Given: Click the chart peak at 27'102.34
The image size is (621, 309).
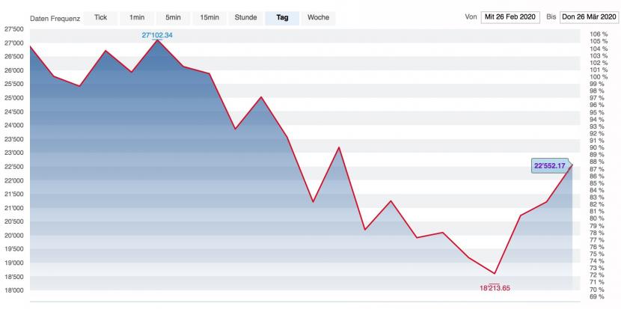Looking at the screenshot, I should point(157,40).
